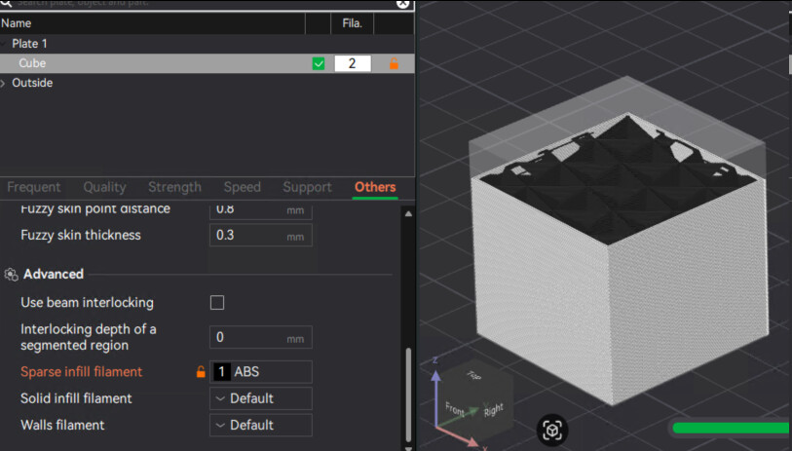Edit Interlocking depth of segmented region field

click(x=261, y=337)
